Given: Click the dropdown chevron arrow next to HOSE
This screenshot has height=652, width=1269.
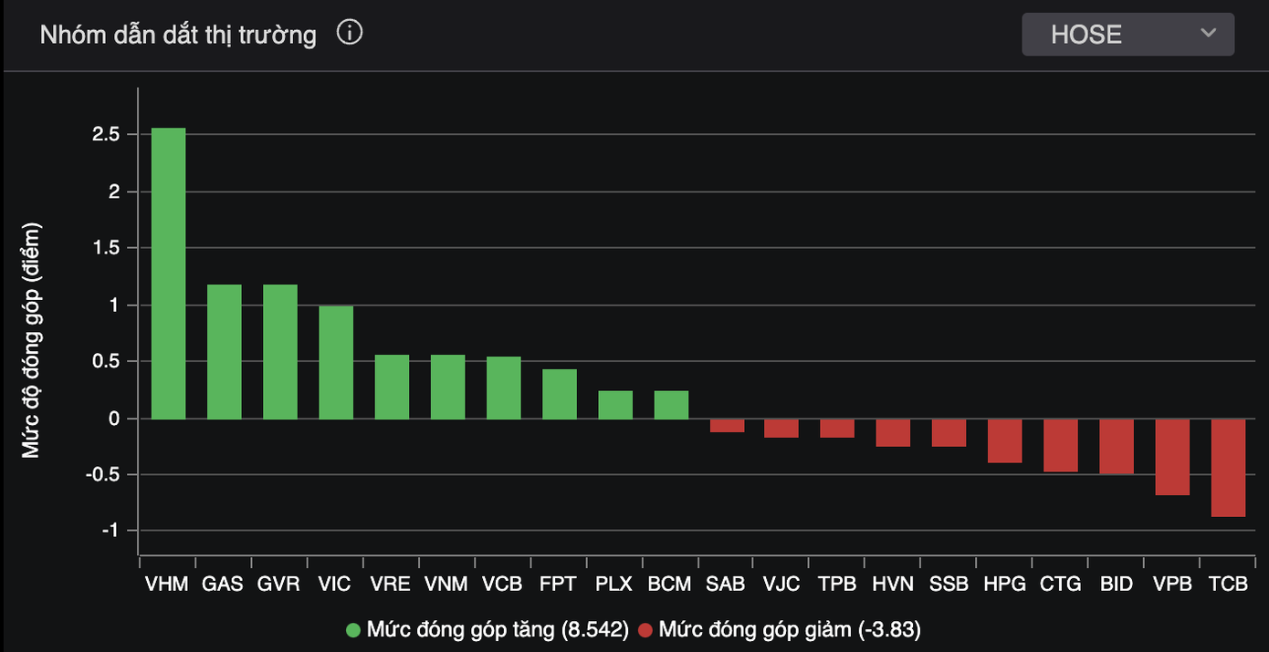Looking at the screenshot, I should [x=1208, y=34].
